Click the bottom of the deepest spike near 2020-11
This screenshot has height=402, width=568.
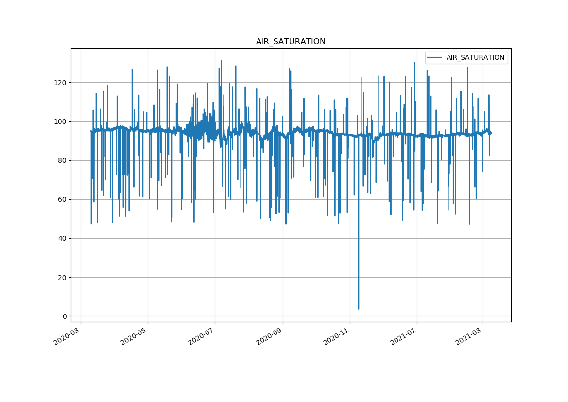pyautogui.click(x=359, y=309)
